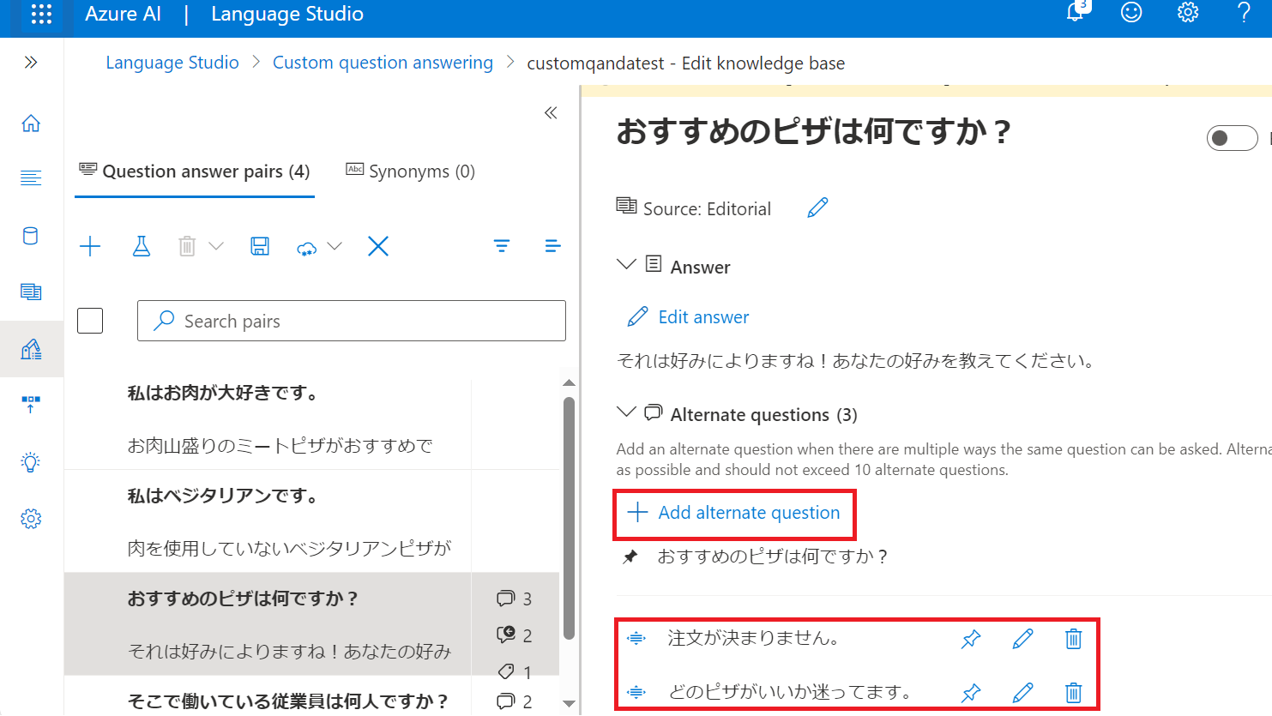Screen dimensions: 1272x716
Task: Click reorder handle for 注文が決まりません
Action: (636, 638)
